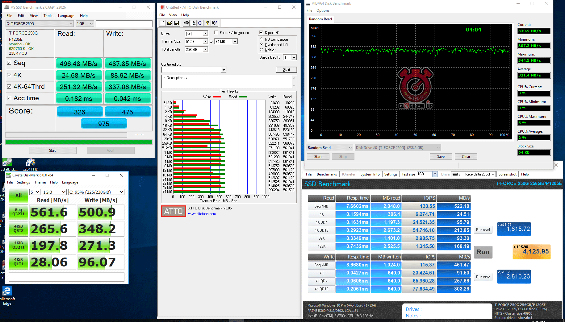Uncheck the 4K-64Thrd test checkbox
Image resolution: width=565 pixels, height=322 pixels.
tap(9, 87)
